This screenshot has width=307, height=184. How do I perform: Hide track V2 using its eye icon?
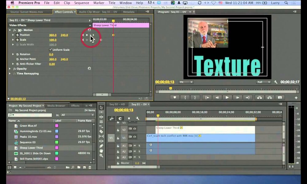pos(134,129)
